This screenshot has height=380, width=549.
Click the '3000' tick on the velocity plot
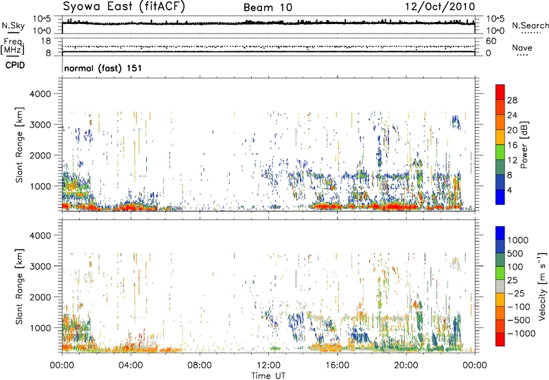pos(40,266)
